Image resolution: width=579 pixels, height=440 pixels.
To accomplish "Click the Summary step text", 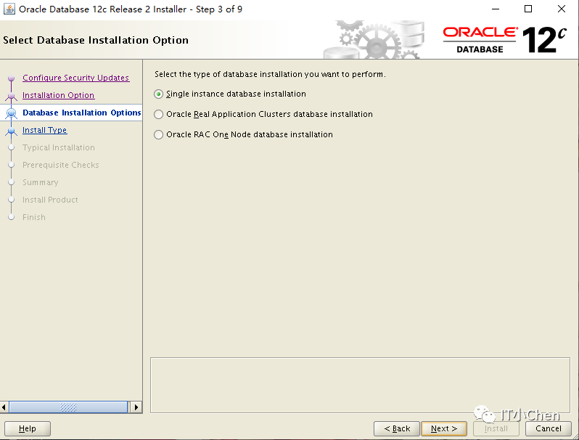I will tap(40, 182).
